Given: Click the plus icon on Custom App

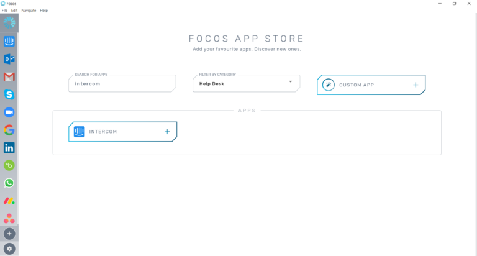Looking at the screenshot, I should coord(416,85).
